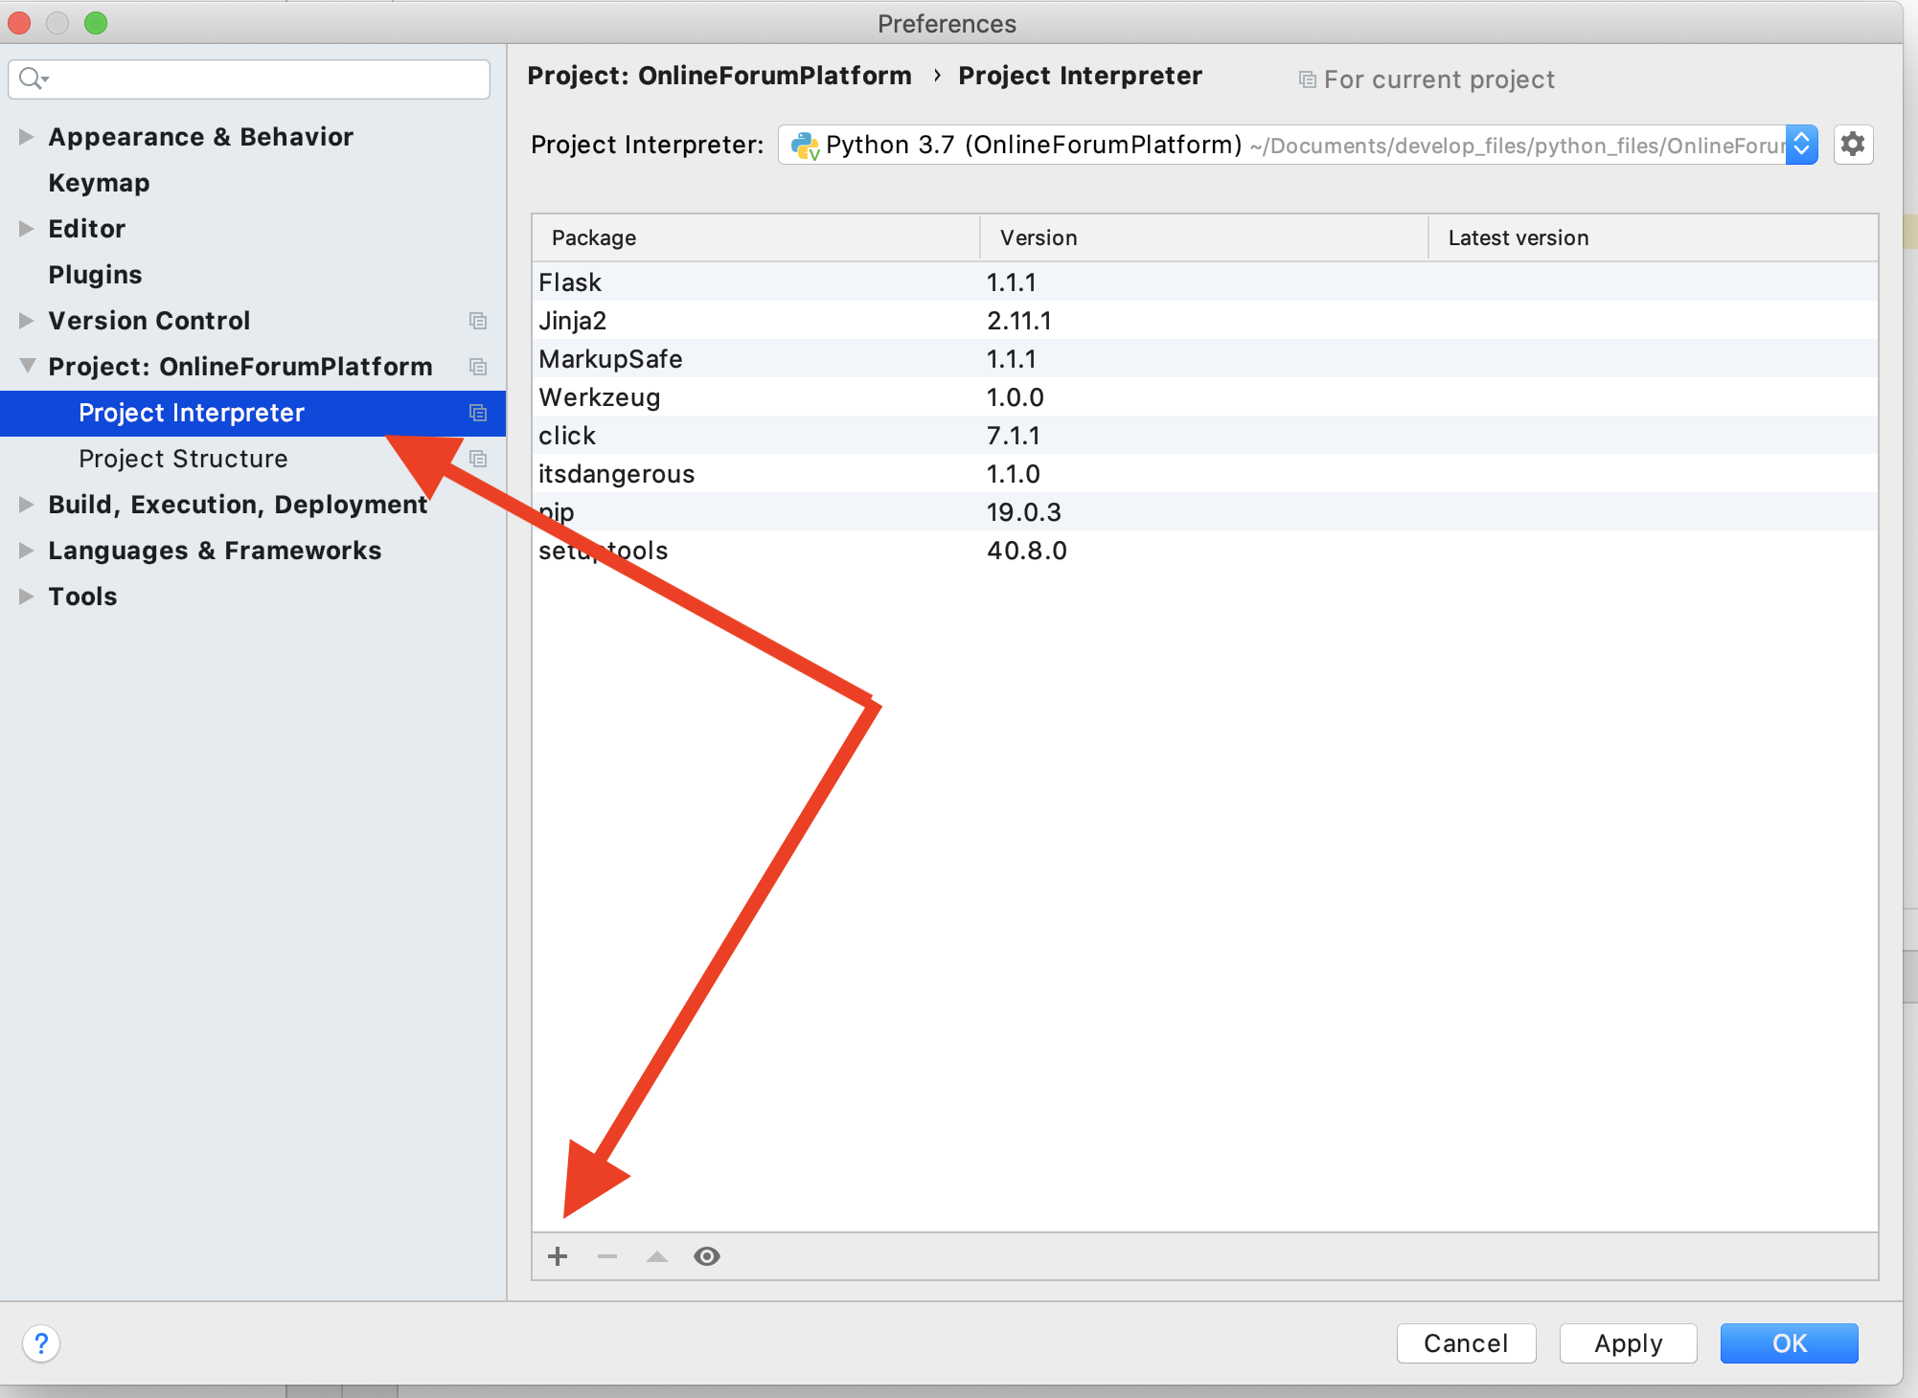Select the Flask package row

pos(1204,282)
